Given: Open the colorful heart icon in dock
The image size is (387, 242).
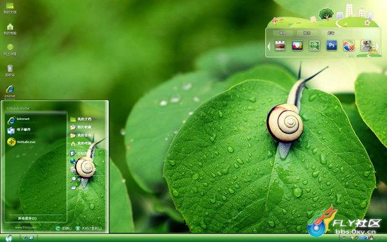Looking at the screenshot, I should [297, 46].
